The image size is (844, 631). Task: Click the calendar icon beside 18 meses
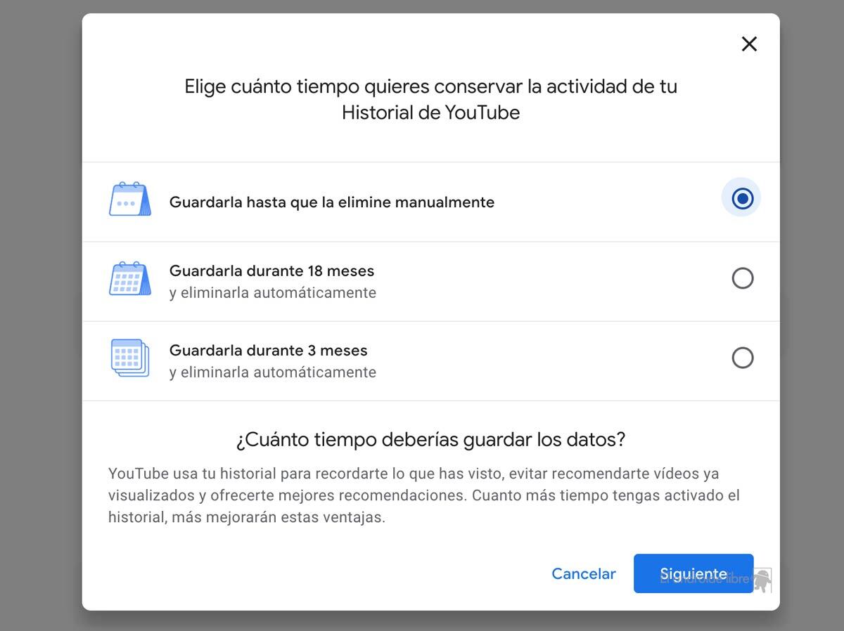point(129,279)
